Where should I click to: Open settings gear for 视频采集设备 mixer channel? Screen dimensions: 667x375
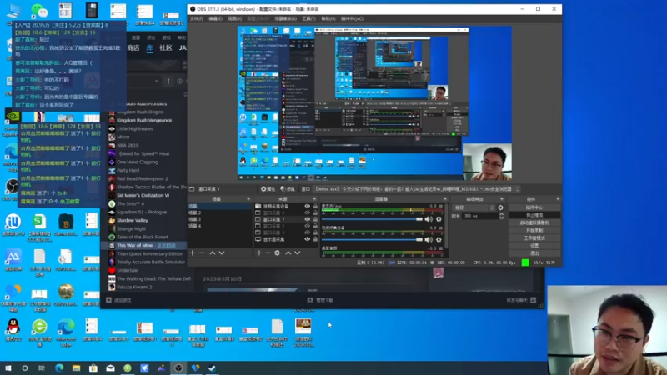439,240
